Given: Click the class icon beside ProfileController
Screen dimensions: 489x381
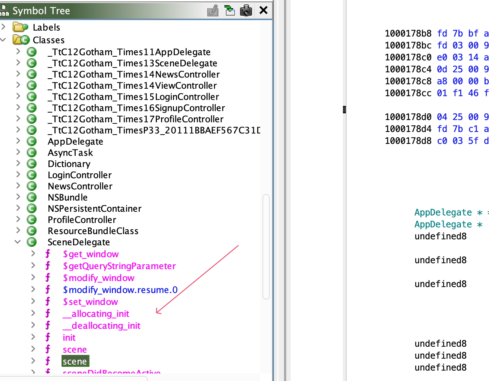Looking at the screenshot, I should point(32,220).
